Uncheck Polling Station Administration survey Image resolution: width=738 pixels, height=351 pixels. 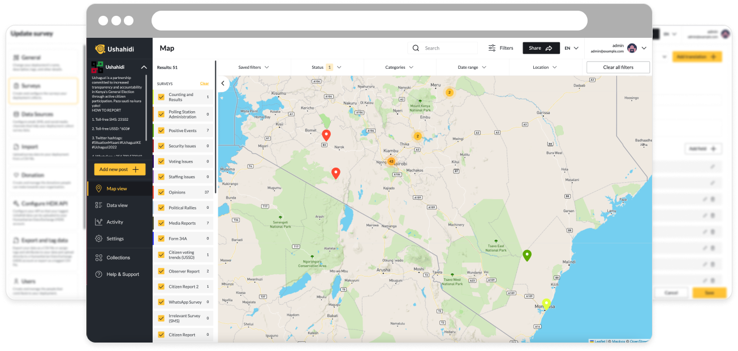[x=161, y=114]
